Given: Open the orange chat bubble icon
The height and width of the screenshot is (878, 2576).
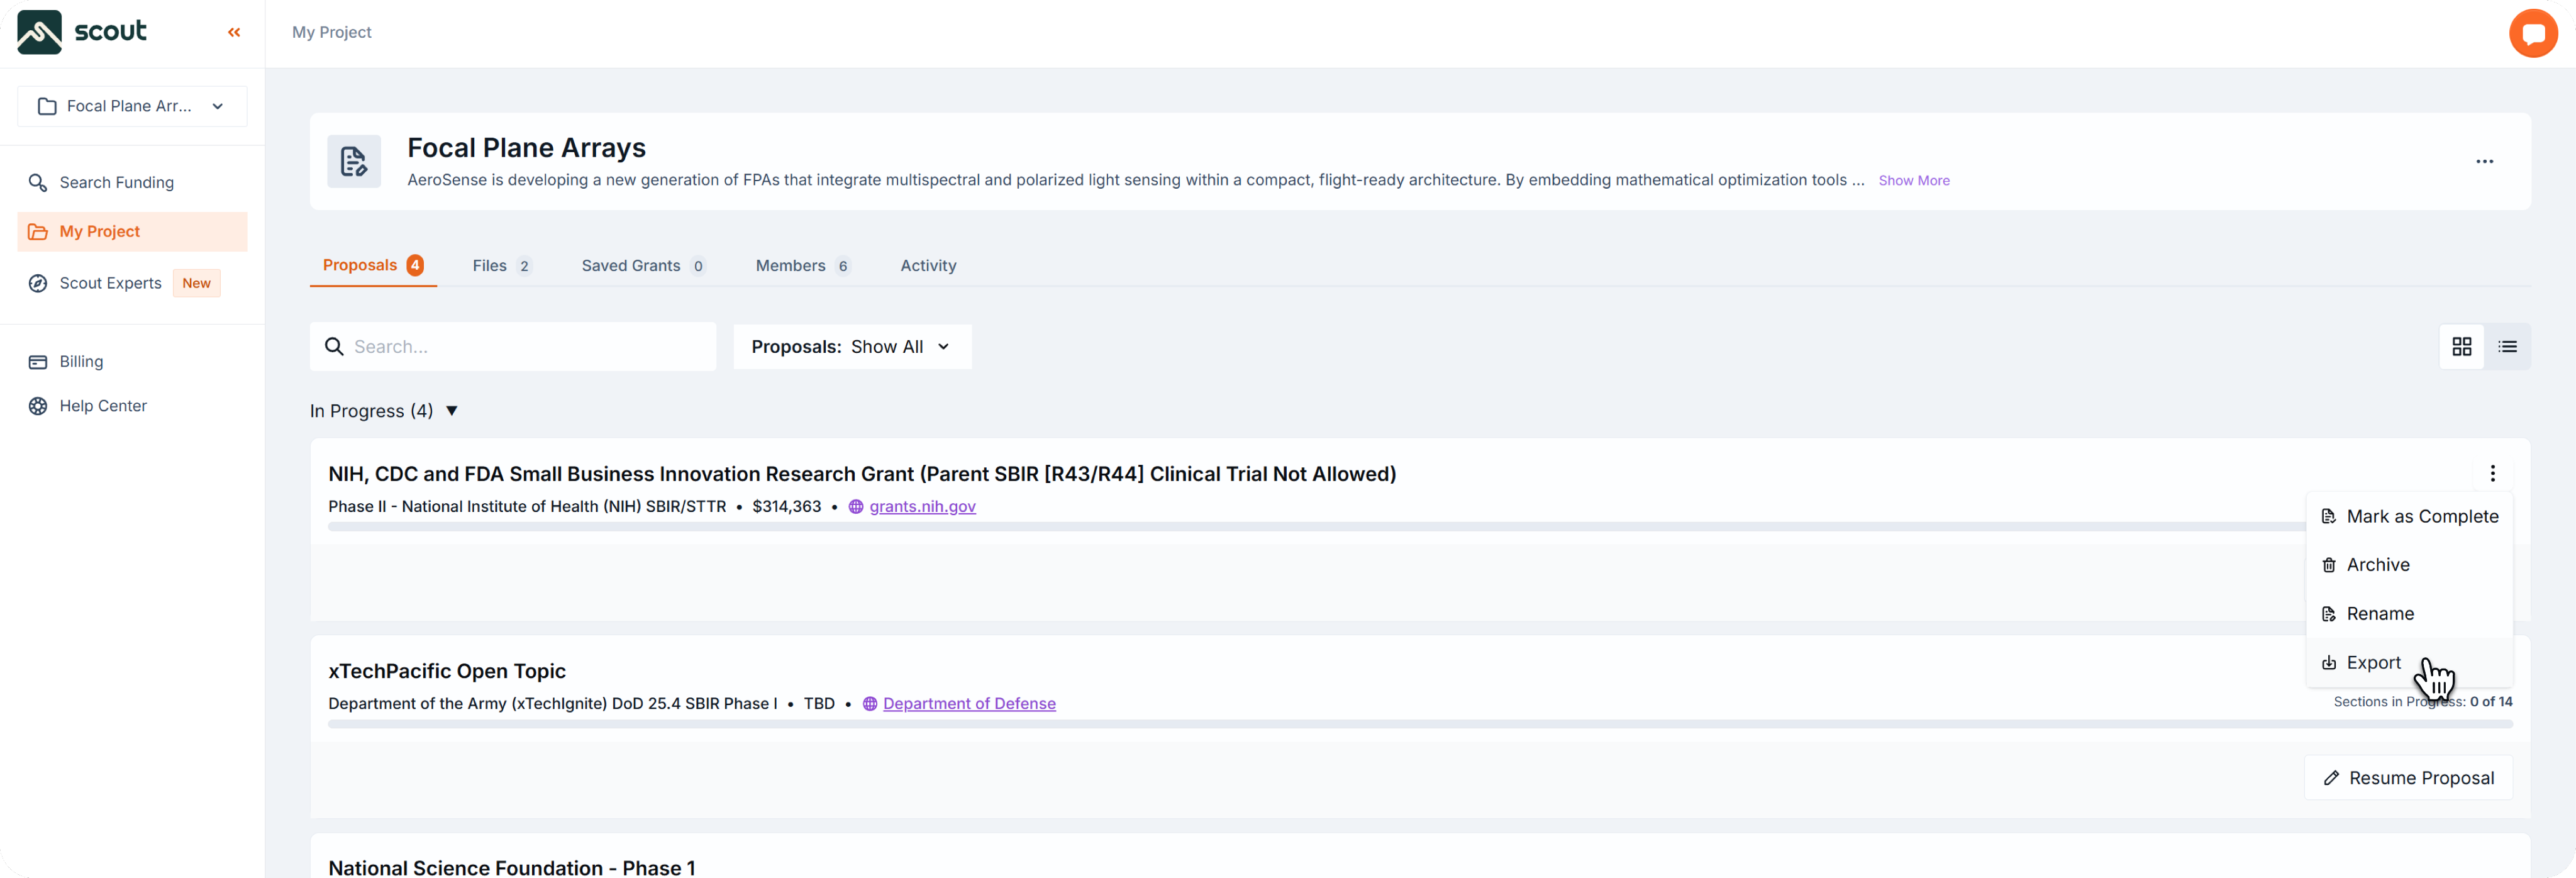Looking at the screenshot, I should (2532, 34).
